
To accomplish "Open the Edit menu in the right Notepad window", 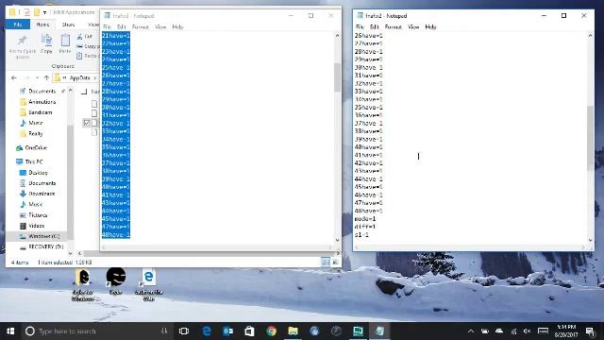I will tap(375, 27).
